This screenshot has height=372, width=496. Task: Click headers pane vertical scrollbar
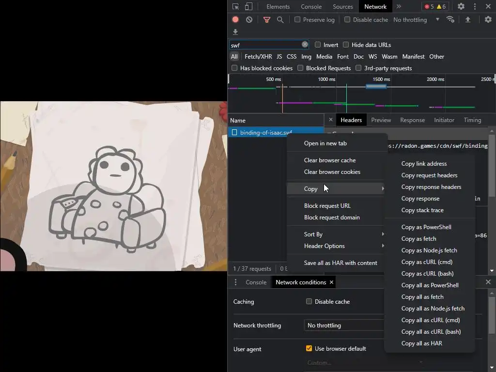click(x=492, y=166)
